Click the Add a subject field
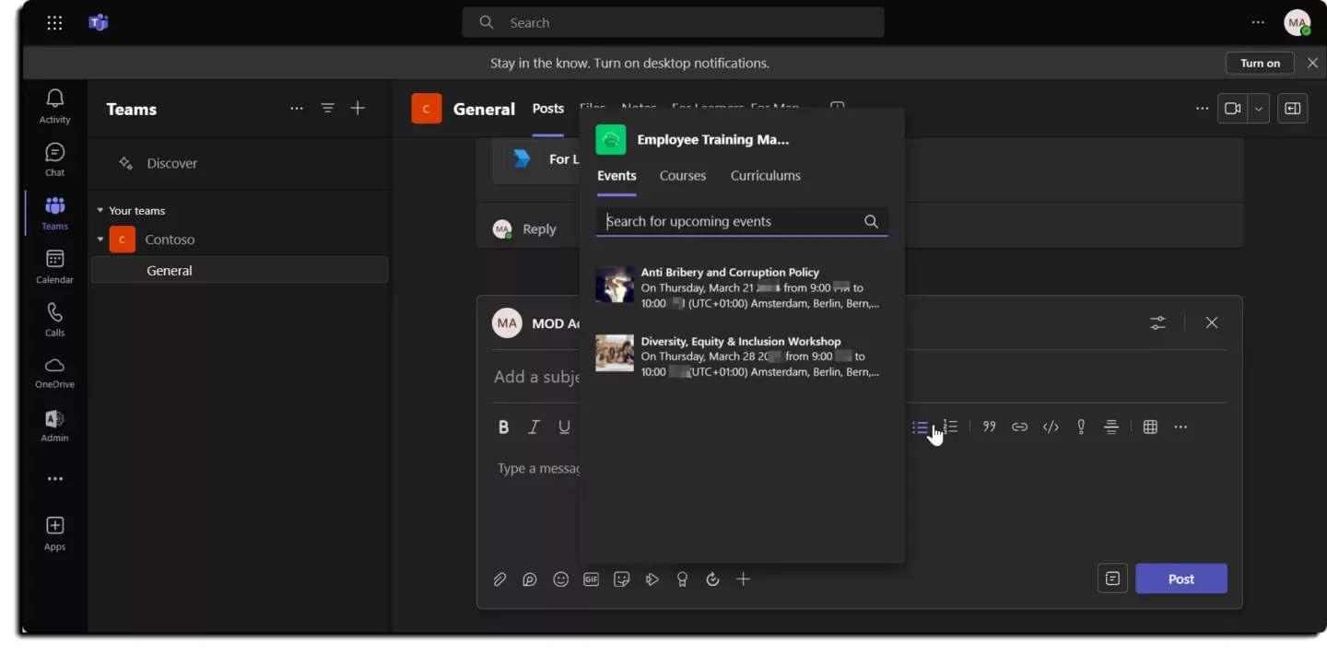Viewport: 1327px width, 655px height. click(x=536, y=377)
